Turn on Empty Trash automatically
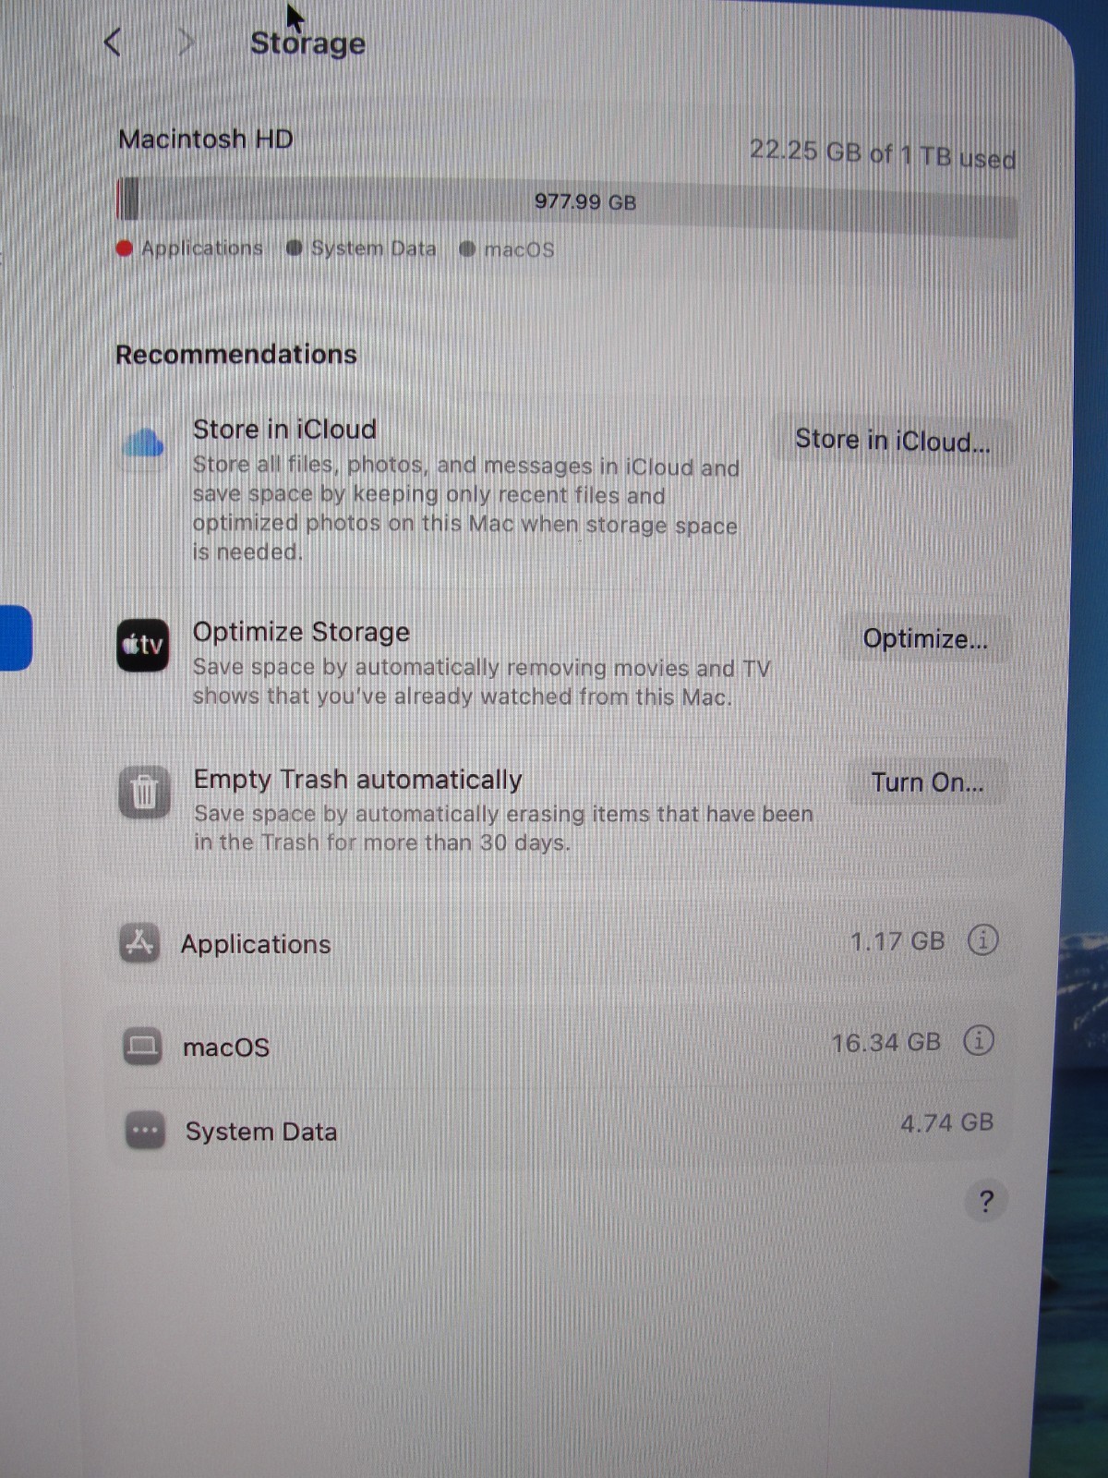Image resolution: width=1108 pixels, height=1478 pixels. pyautogui.click(x=928, y=782)
